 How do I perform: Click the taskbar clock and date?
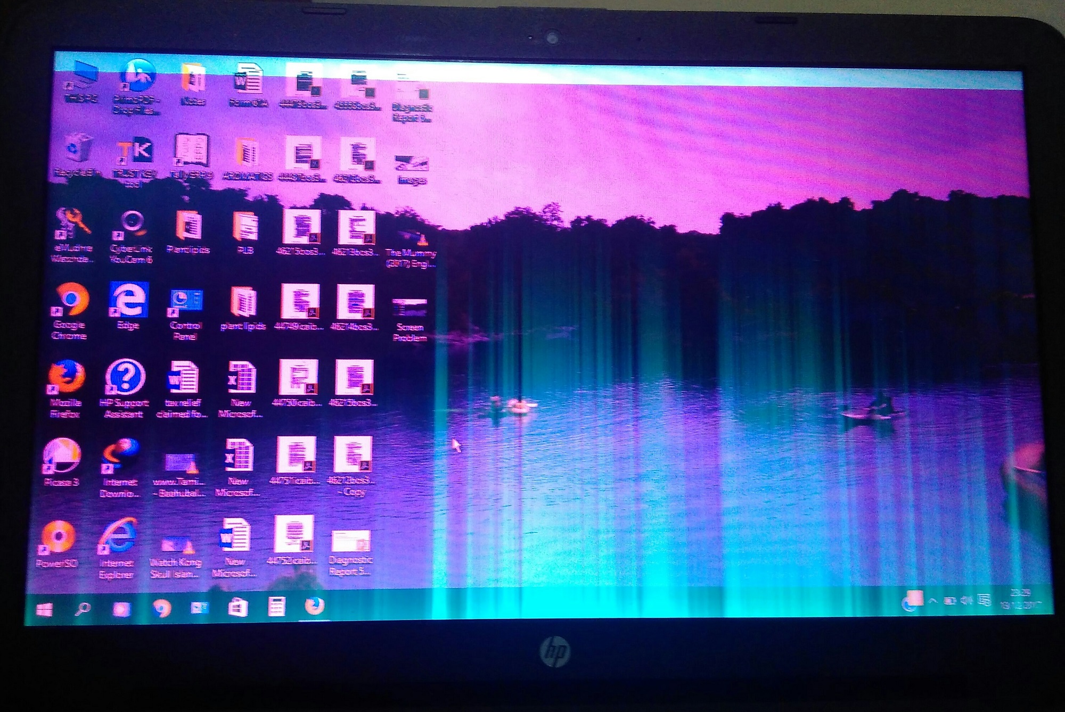click(1021, 599)
